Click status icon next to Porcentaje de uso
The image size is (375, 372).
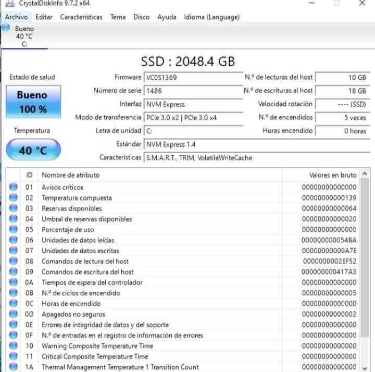[14, 230]
